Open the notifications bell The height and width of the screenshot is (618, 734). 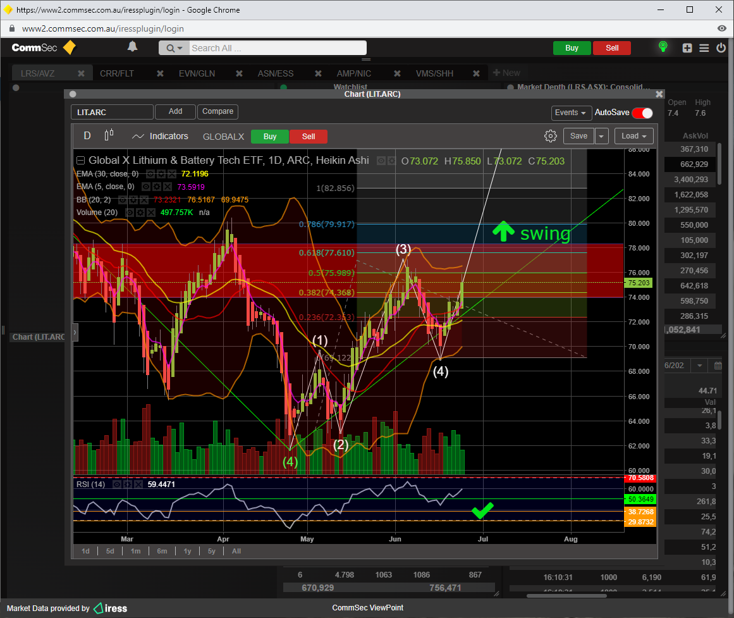pyautogui.click(x=133, y=46)
